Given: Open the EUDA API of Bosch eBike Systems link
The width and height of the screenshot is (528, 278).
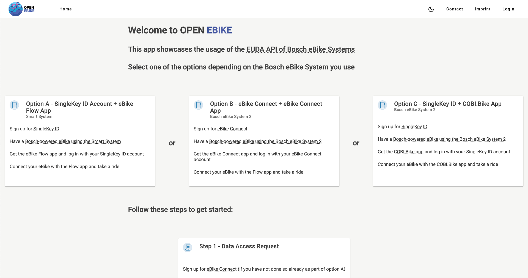Looking at the screenshot, I should tap(300, 49).
